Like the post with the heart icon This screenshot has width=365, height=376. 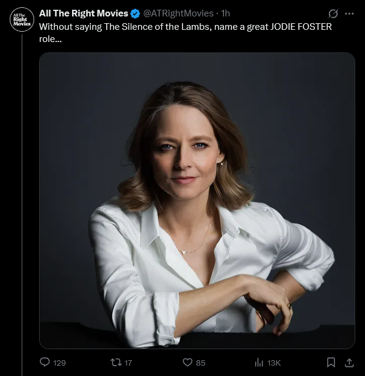pos(187,363)
